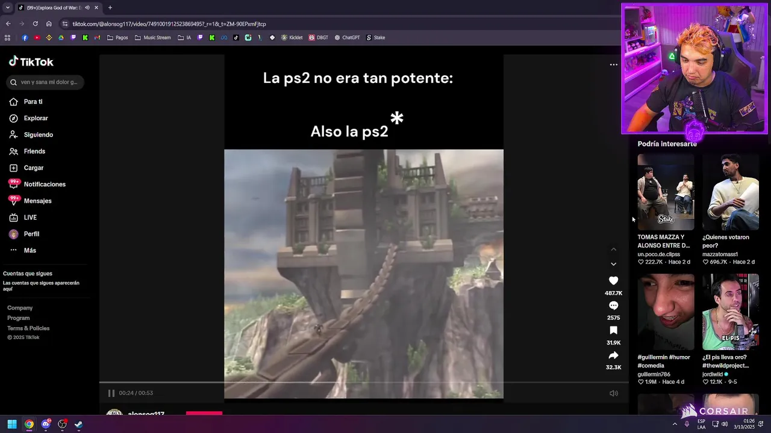The image size is (771, 433).
Task: Click the address bar URL
Action: (x=169, y=24)
